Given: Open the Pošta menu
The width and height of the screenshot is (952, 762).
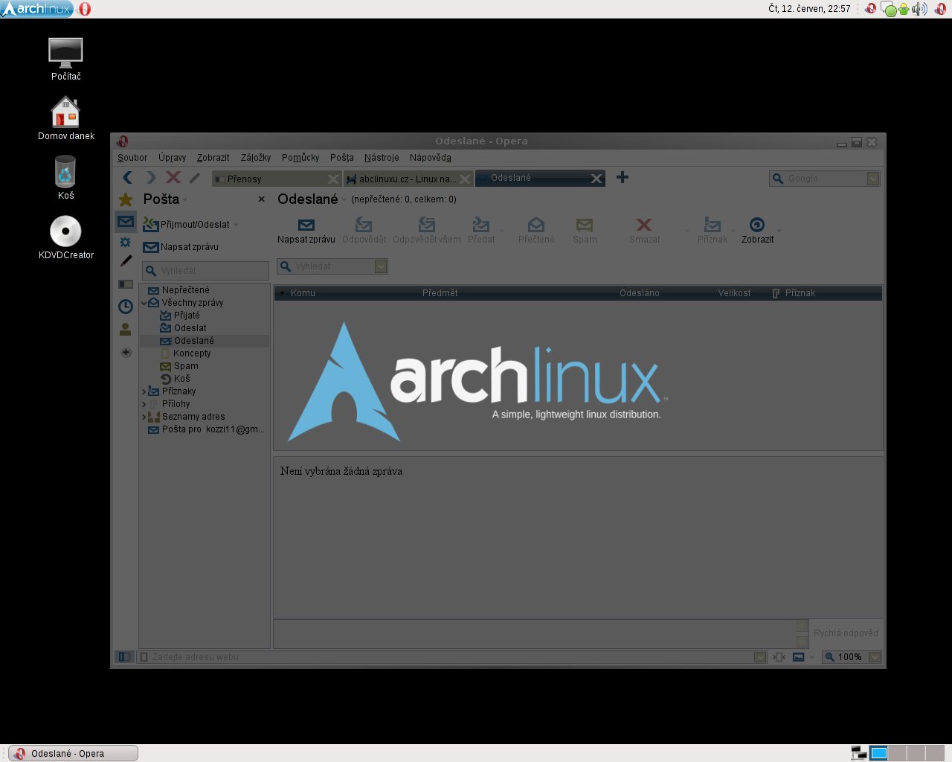Looking at the screenshot, I should click(x=342, y=158).
